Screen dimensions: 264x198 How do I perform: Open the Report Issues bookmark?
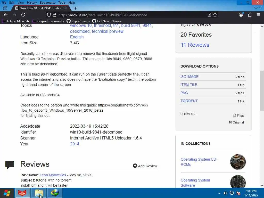(x=78, y=21)
